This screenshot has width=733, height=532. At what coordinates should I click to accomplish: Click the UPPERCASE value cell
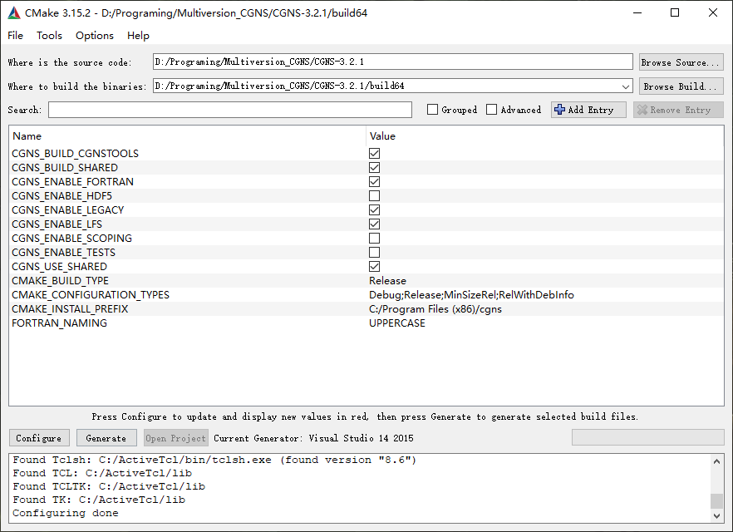397,323
